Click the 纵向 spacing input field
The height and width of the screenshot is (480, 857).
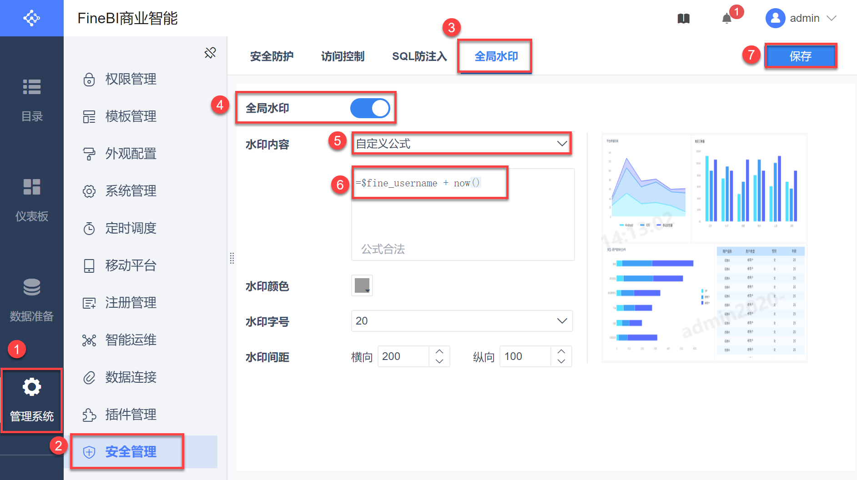pos(525,356)
